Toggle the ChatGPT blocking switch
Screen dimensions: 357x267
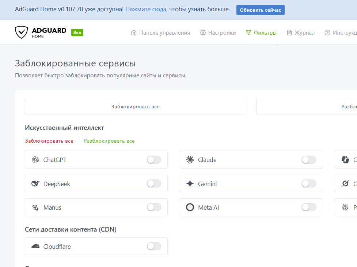(154, 160)
